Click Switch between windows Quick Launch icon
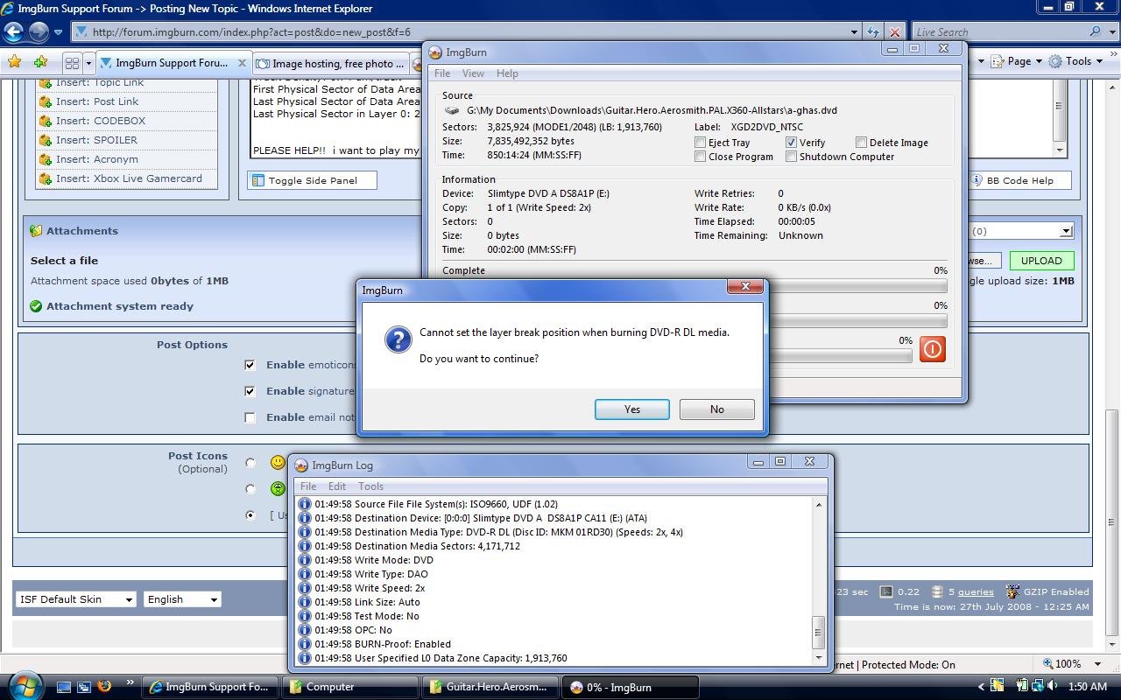 (84, 687)
